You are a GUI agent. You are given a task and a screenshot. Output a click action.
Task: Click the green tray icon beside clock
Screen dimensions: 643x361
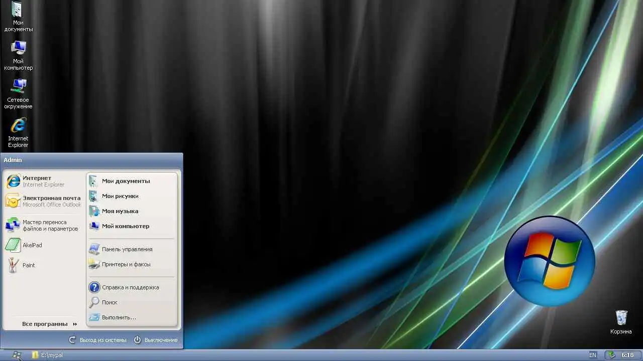[611, 355]
